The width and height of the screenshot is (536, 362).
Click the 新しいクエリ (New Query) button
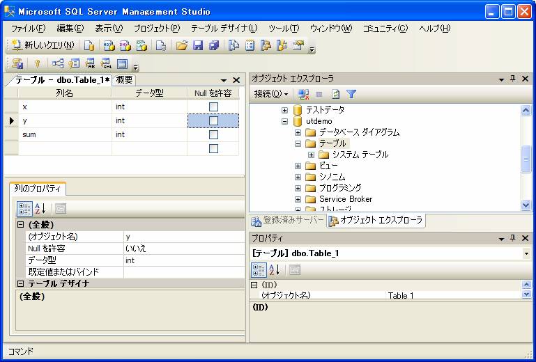[x=43, y=46]
